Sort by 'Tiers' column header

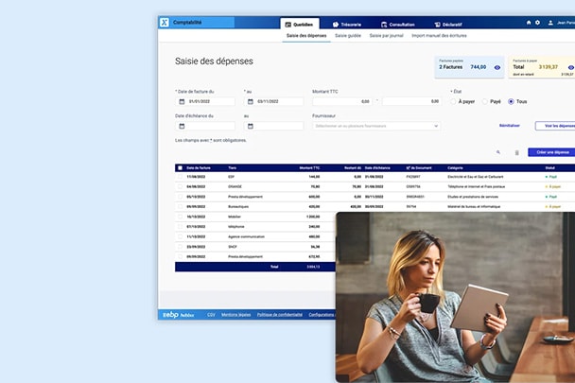(x=232, y=168)
